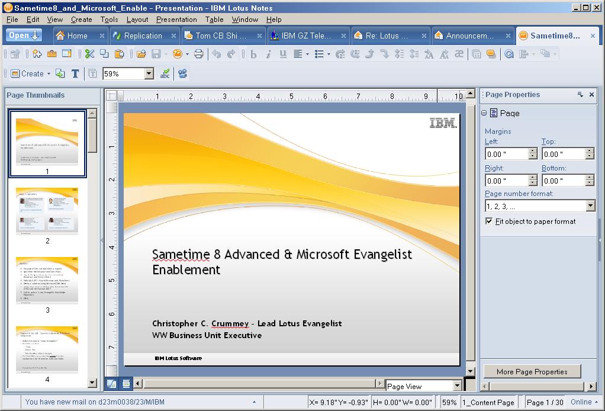This screenshot has width=605, height=411.
Task: Click the orange round folder icon
Action: coord(177,54)
